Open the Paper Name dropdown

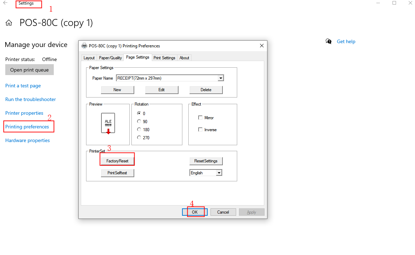click(221, 78)
